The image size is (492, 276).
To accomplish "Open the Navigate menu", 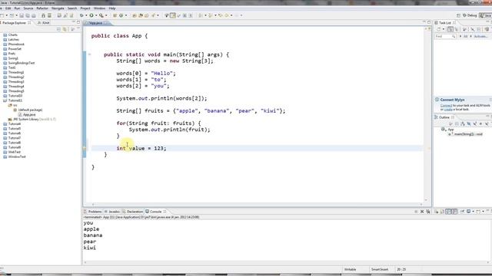I will click(x=58, y=8).
